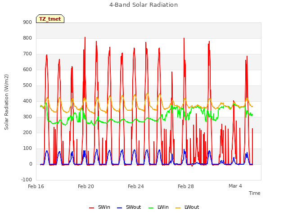Click the Time axis label
The height and width of the screenshot is (216, 288).
pos(254,193)
